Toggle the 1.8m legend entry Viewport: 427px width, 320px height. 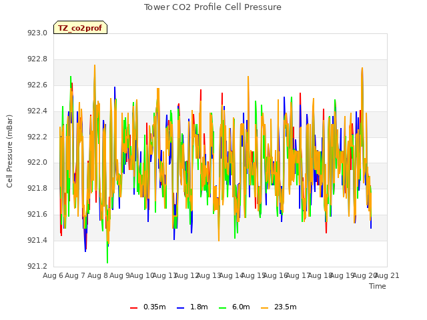[x=192, y=307]
